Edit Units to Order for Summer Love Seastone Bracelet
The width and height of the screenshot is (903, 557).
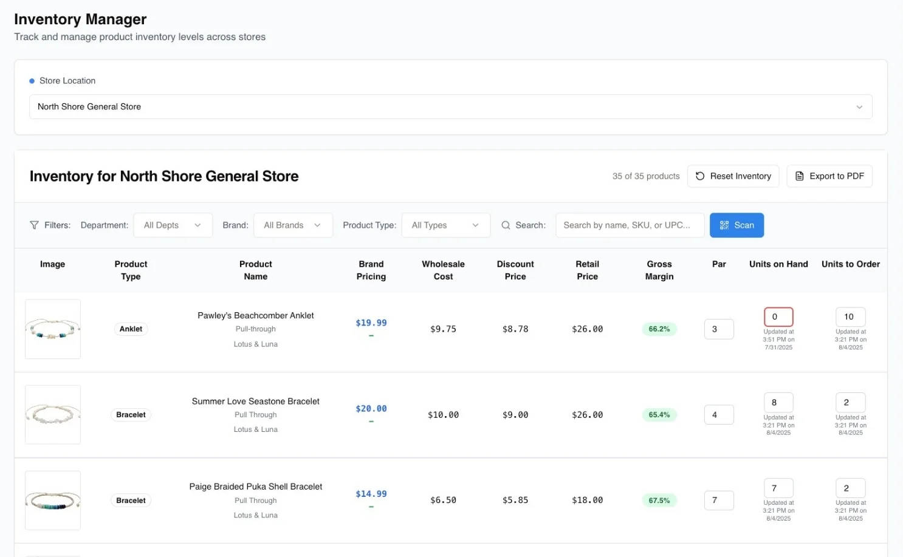point(851,403)
